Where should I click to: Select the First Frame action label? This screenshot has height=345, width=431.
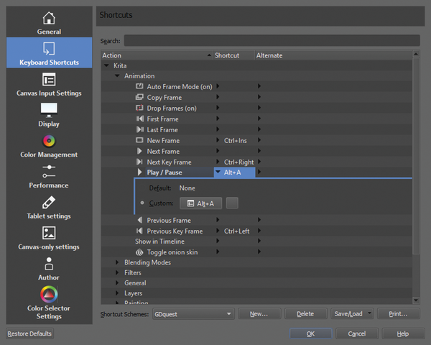coord(163,119)
